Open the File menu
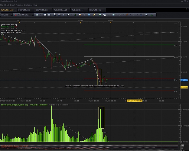 click(x=2, y=5)
